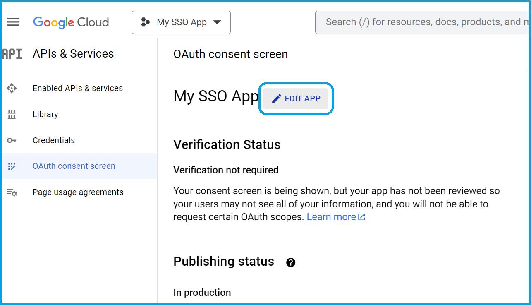
Task: Click the Verification Status heading
Action: tap(227, 144)
